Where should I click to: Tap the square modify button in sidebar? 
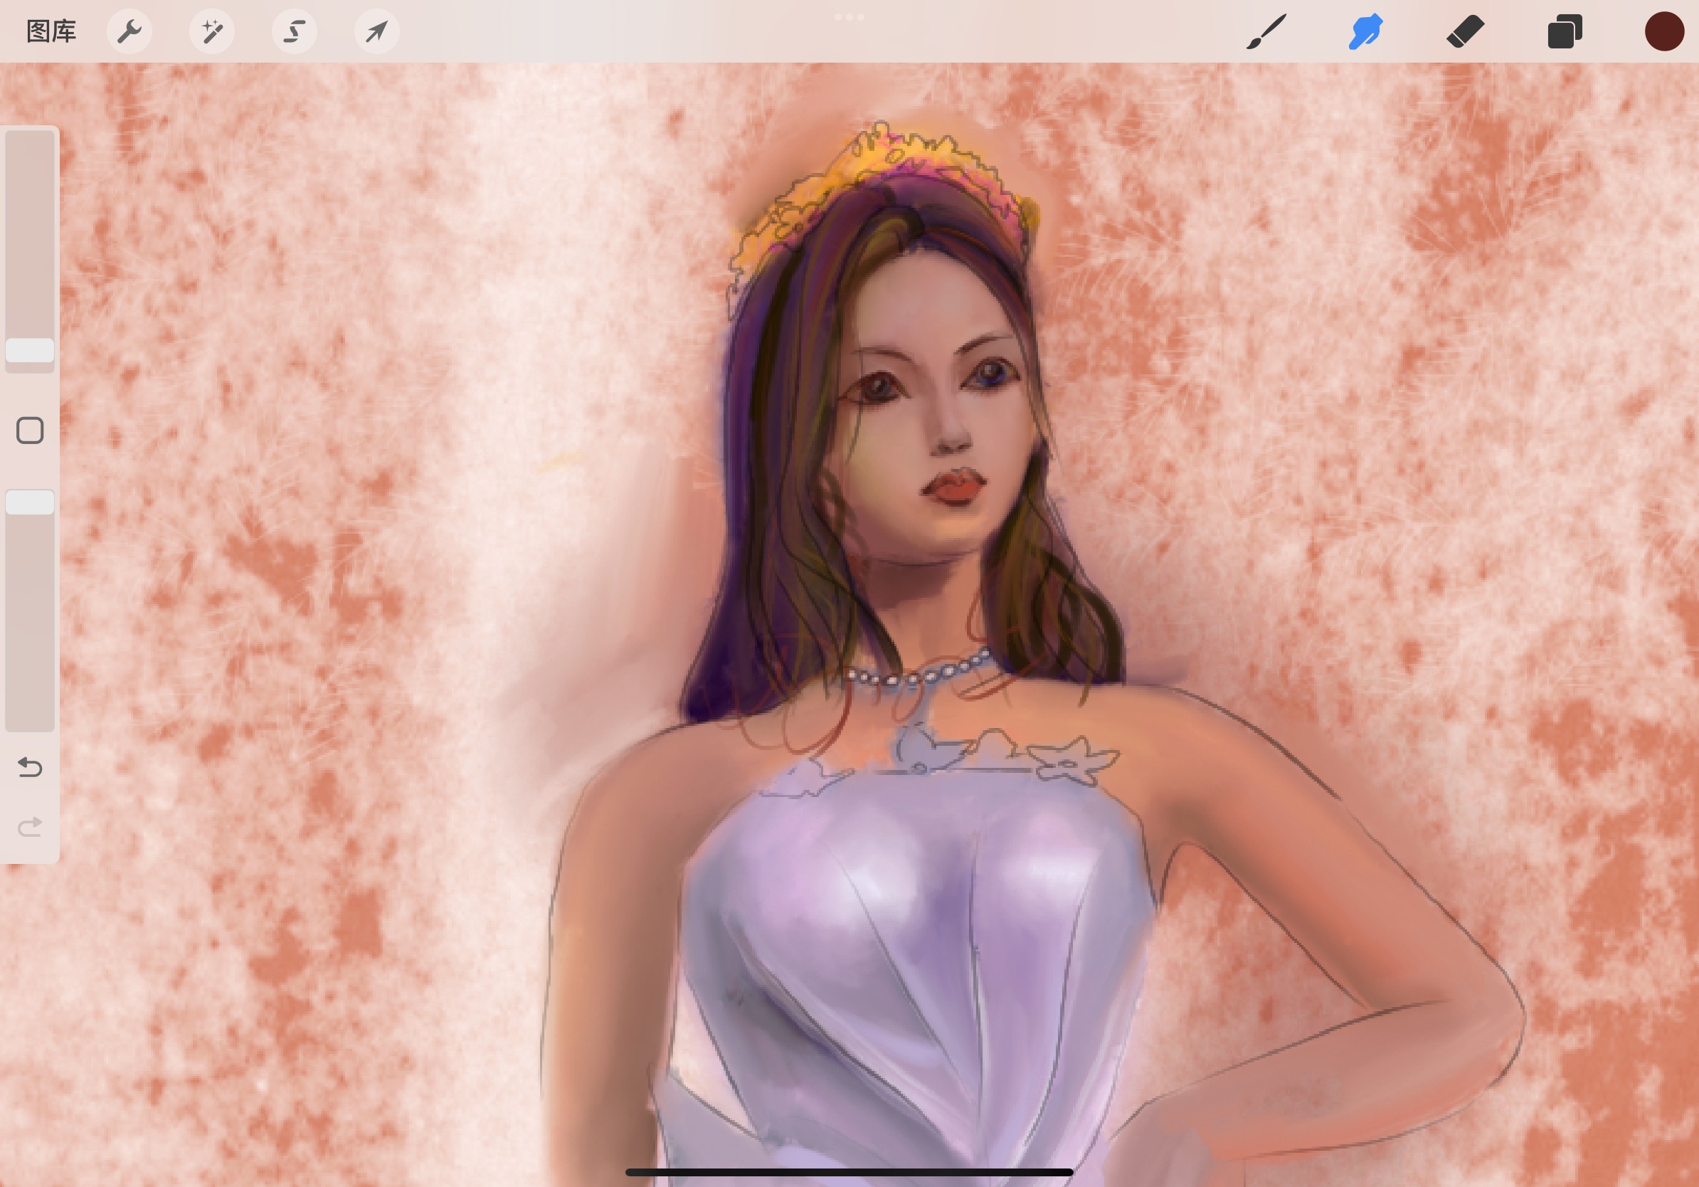pyautogui.click(x=31, y=431)
